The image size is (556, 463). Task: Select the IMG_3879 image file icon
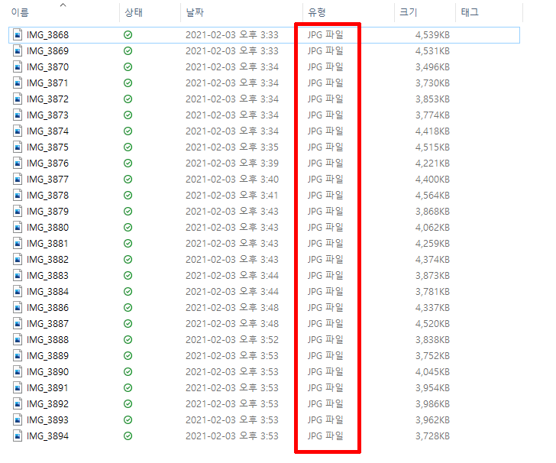[18, 211]
